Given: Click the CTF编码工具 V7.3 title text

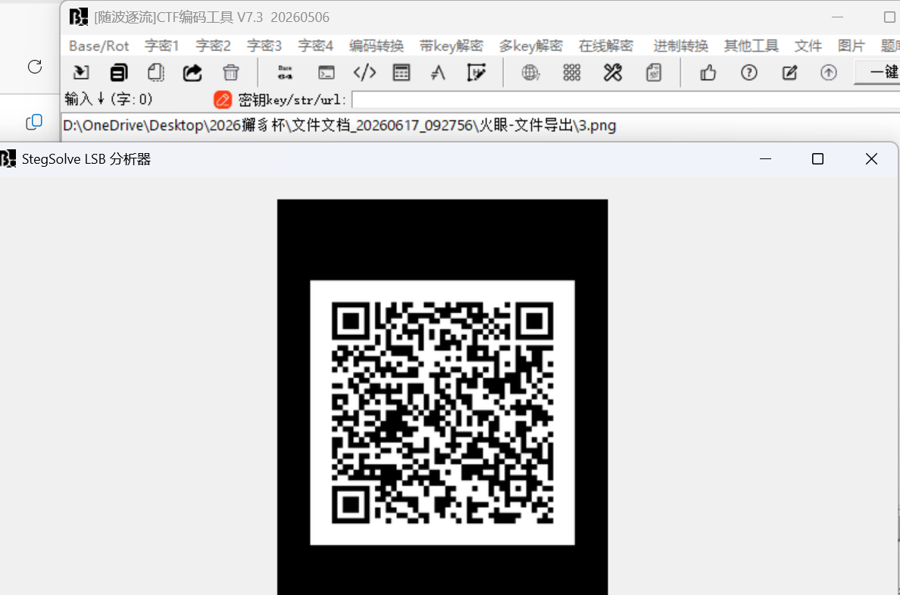Looking at the screenshot, I should coord(212,17).
